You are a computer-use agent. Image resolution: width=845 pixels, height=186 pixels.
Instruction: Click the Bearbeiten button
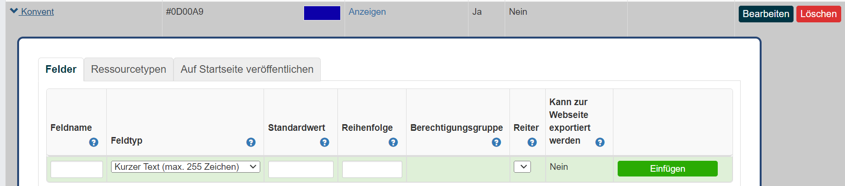point(766,14)
